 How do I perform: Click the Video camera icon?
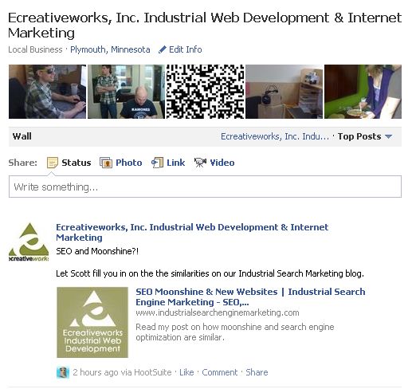(x=200, y=163)
